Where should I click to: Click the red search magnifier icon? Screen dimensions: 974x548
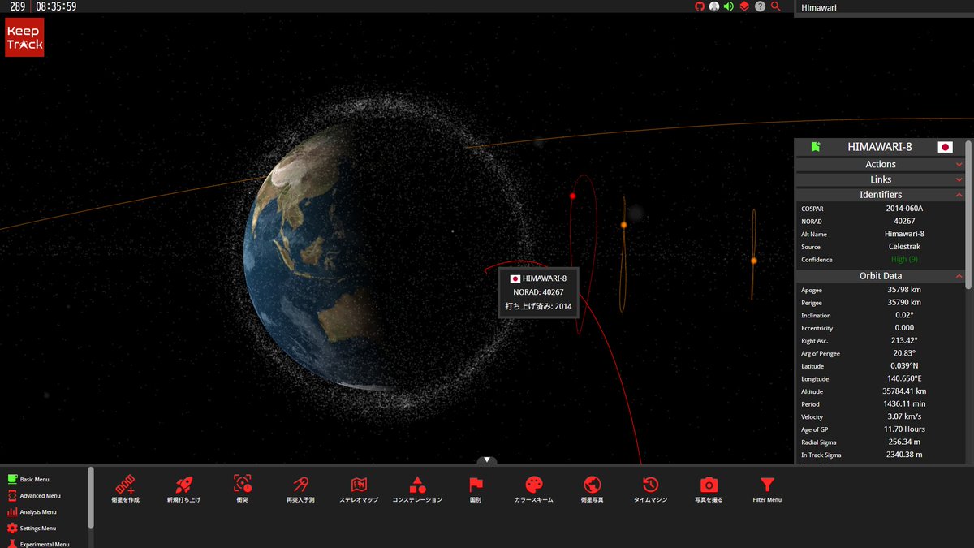pos(775,6)
